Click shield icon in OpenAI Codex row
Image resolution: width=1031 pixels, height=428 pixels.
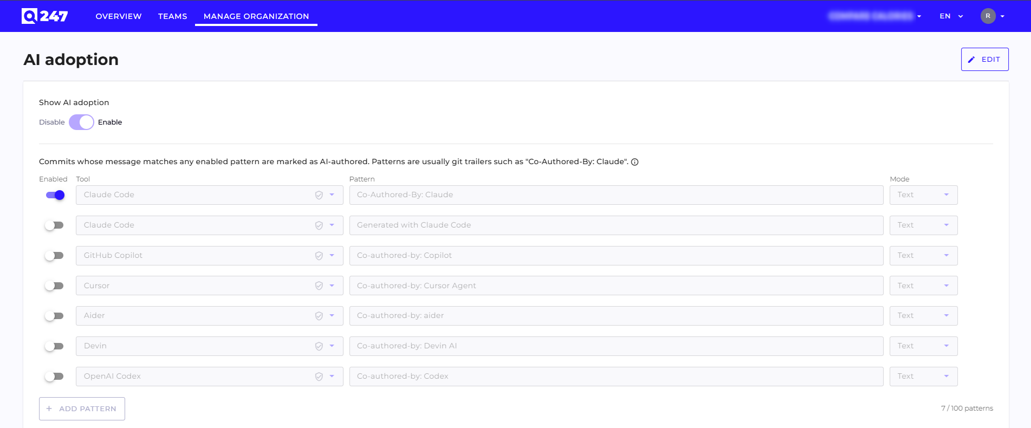[x=319, y=377]
